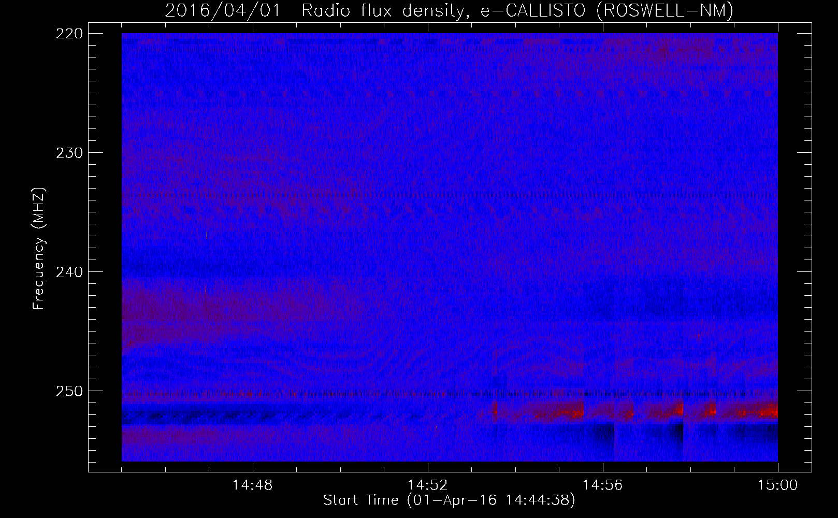Click the 14:52 time tick label

point(428,485)
